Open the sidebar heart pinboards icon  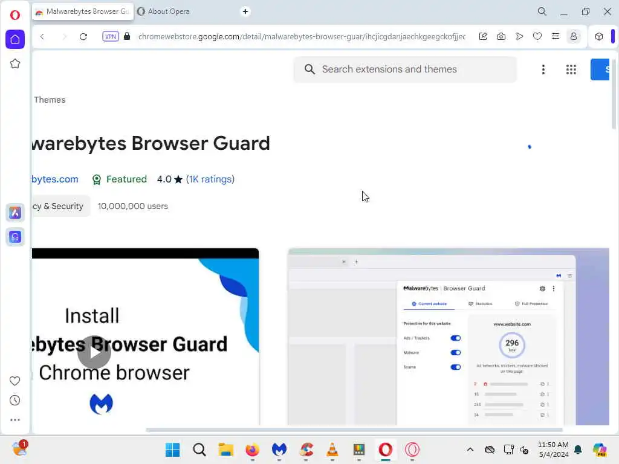[x=15, y=381]
